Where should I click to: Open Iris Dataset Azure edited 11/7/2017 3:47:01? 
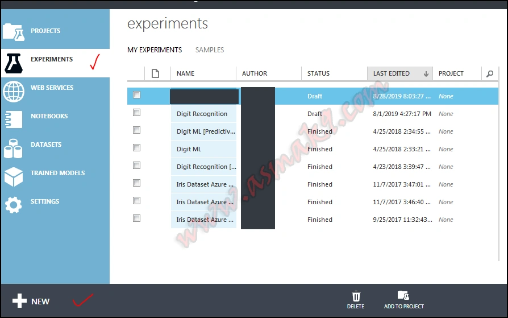[x=205, y=184]
